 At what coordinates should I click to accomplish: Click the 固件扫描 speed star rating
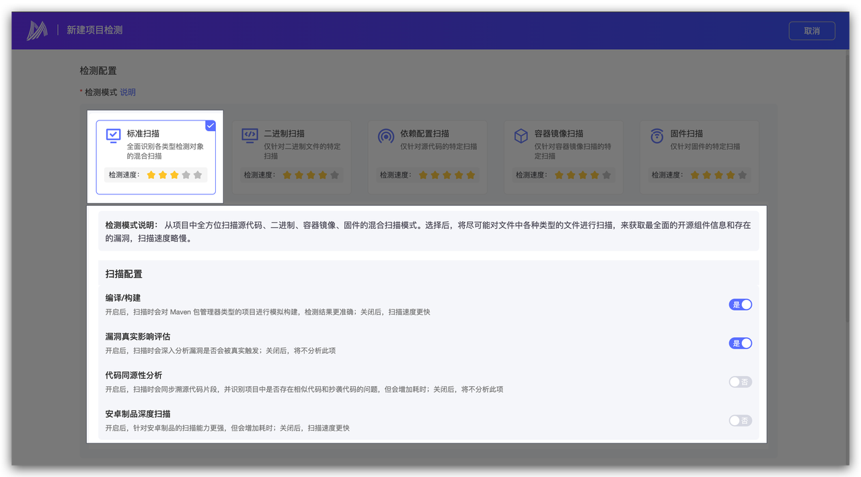718,175
